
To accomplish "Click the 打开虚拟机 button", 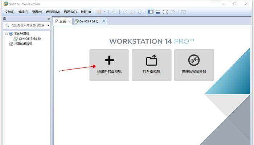I will click(x=152, y=65).
